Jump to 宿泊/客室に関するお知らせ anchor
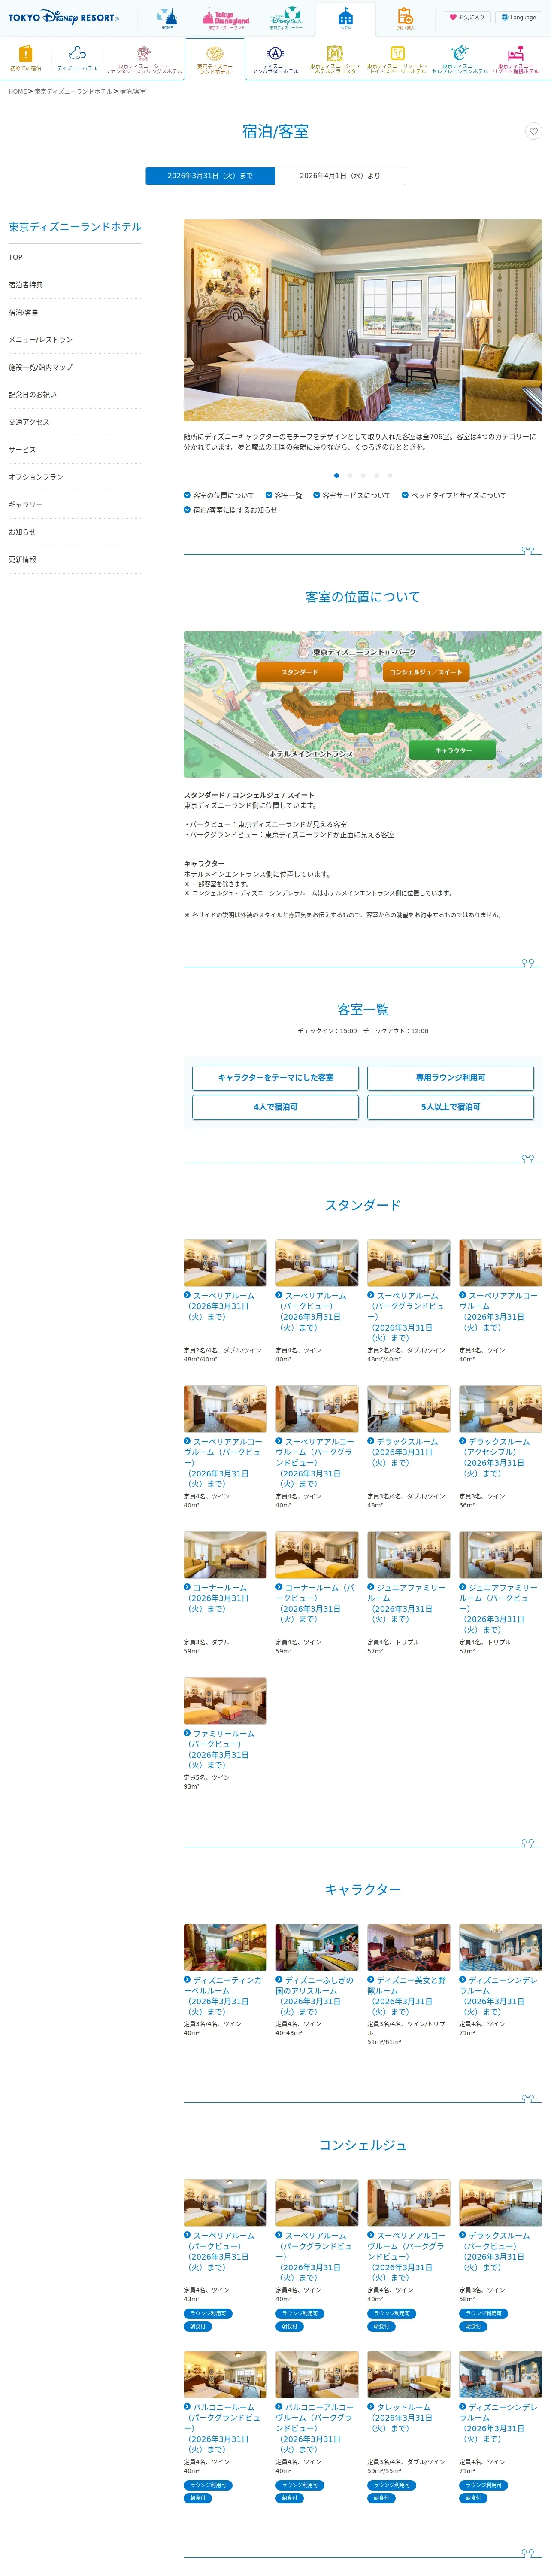Image resolution: width=551 pixels, height=2576 pixels. [x=231, y=510]
